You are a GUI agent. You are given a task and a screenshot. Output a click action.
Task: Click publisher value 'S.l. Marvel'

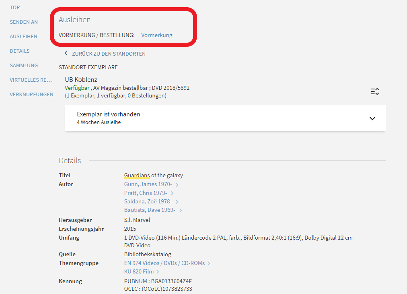coord(137,220)
